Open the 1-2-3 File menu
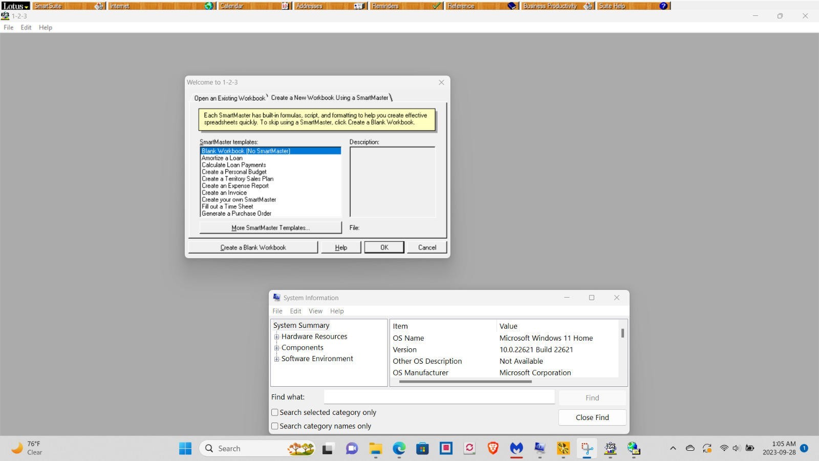The width and height of the screenshot is (819, 461). (9, 28)
